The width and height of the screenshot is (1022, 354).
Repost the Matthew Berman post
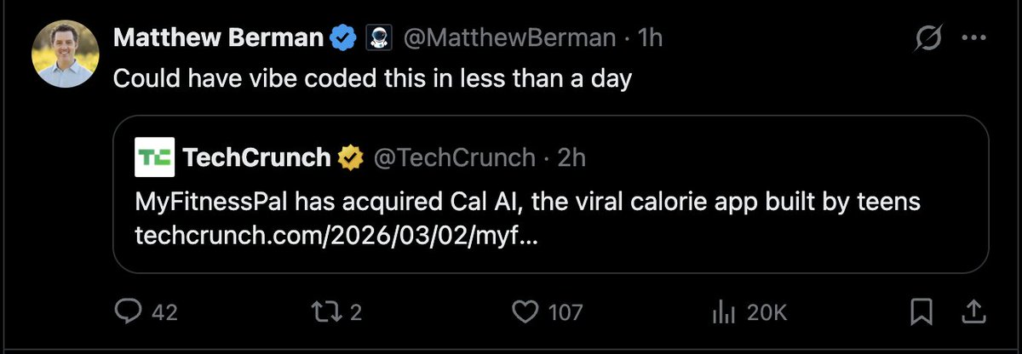click(x=327, y=313)
